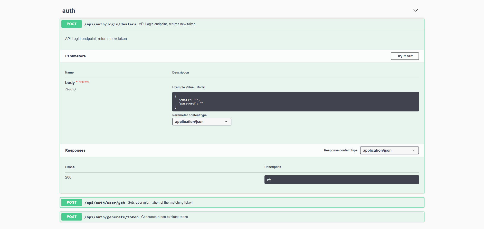Click the responses Description column header
484x229 pixels.
273,167
